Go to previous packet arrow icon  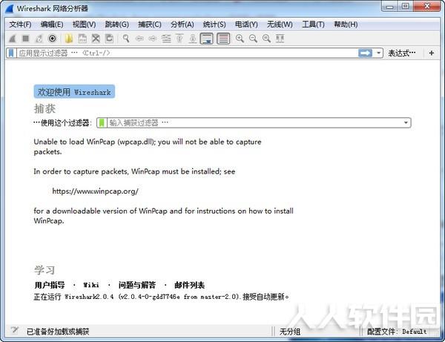139,39
